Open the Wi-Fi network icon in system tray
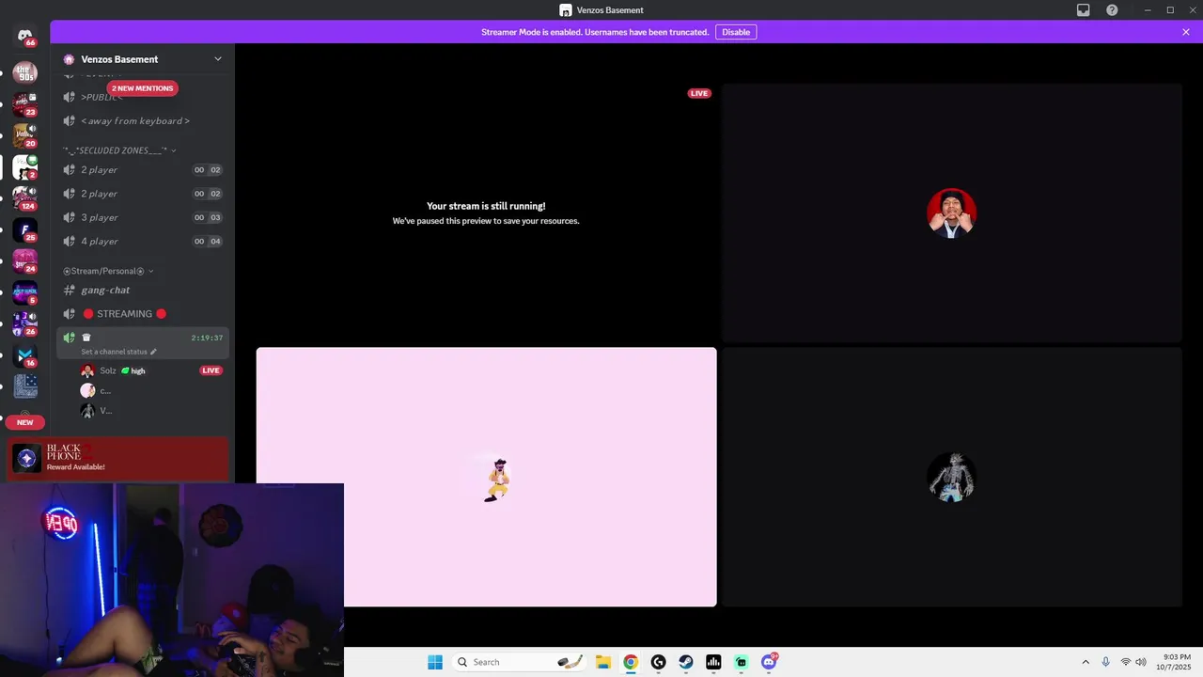This screenshot has width=1203, height=677. tap(1125, 662)
